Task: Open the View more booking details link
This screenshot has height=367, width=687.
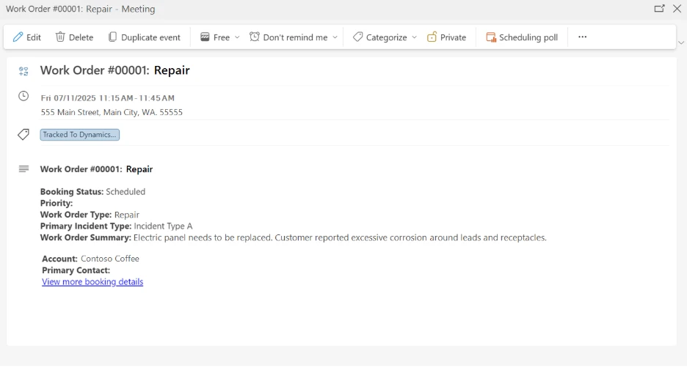Action: tap(92, 282)
